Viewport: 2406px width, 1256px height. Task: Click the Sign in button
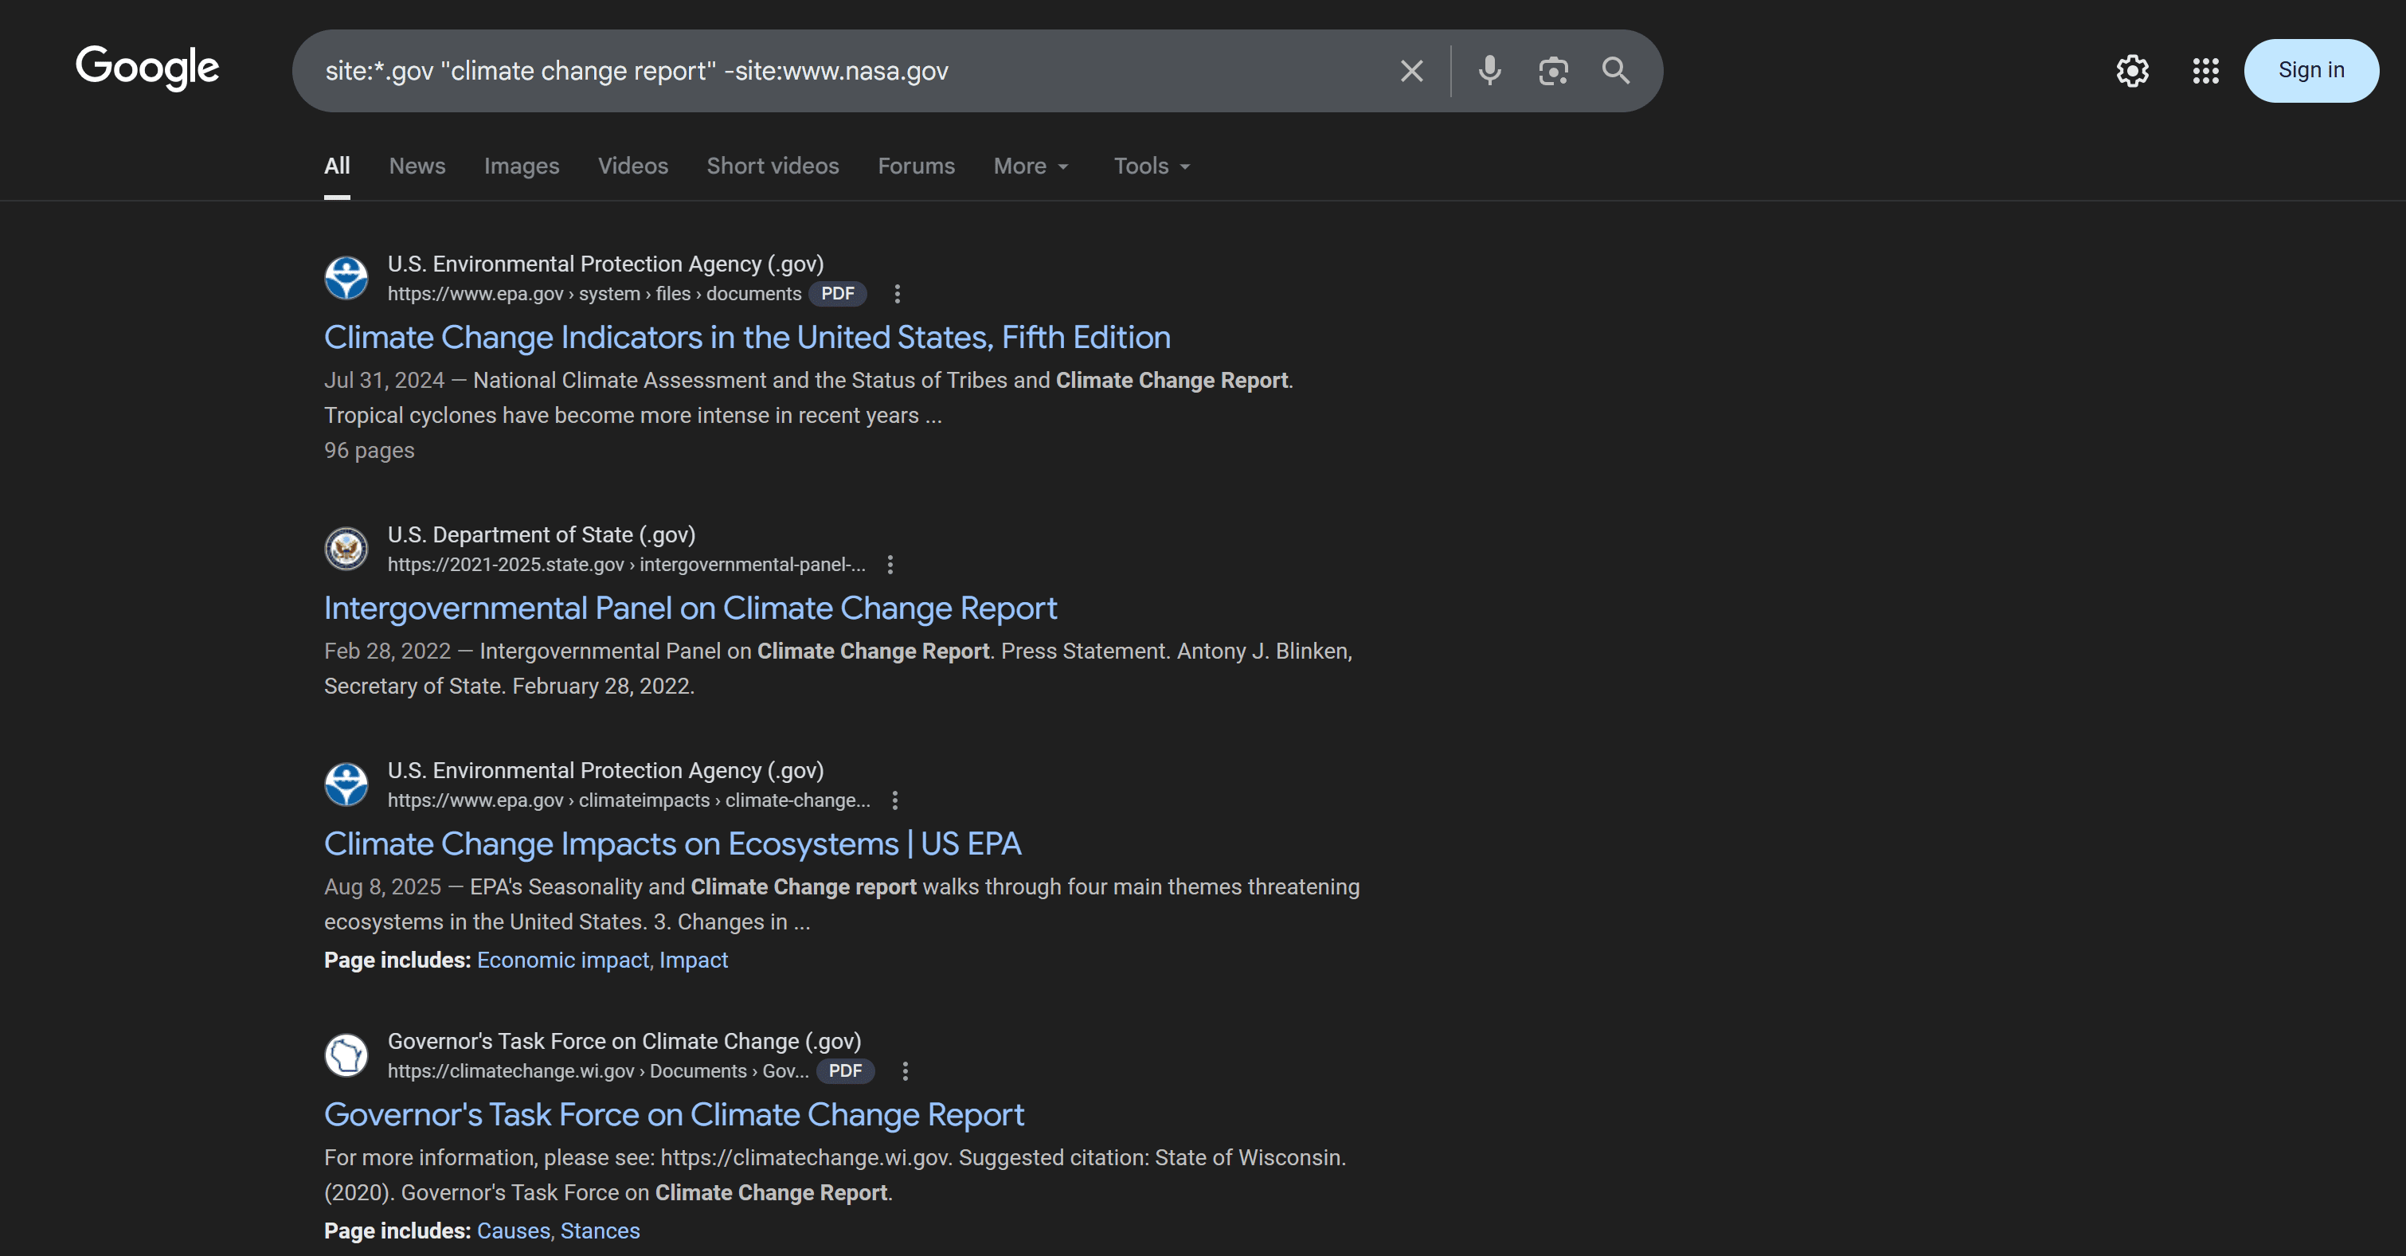coord(2310,70)
